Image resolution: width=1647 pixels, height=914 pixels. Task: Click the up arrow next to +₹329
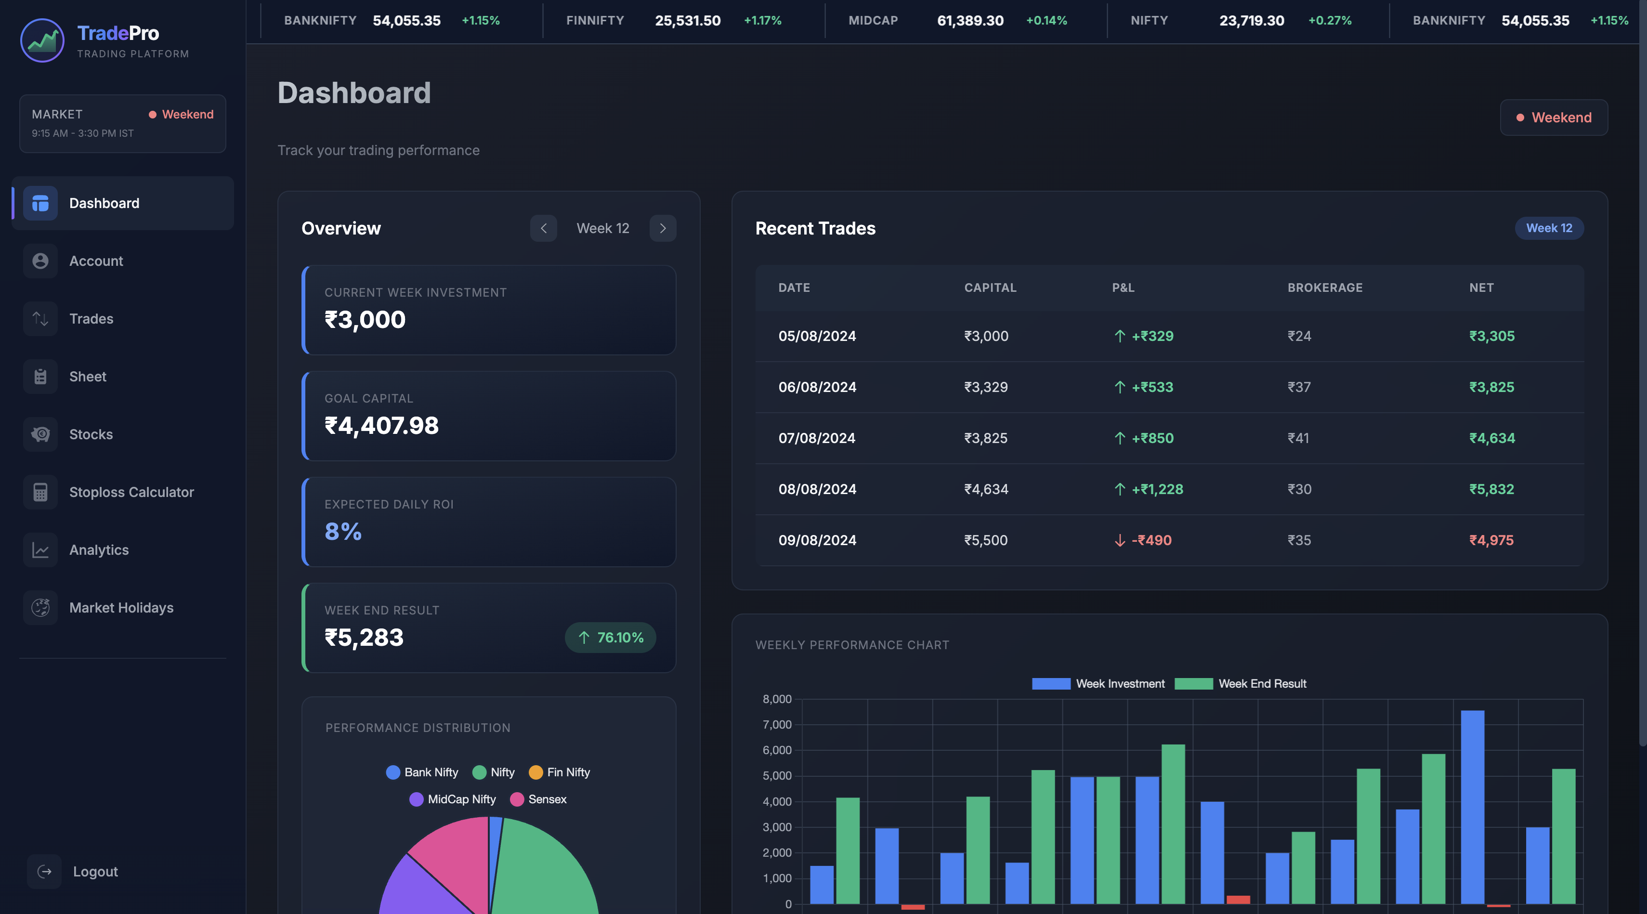pos(1120,336)
